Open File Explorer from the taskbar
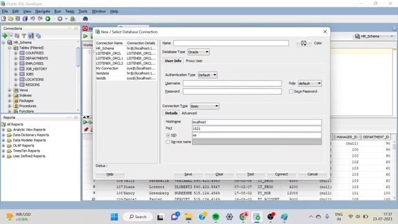 click(x=188, y=217)
